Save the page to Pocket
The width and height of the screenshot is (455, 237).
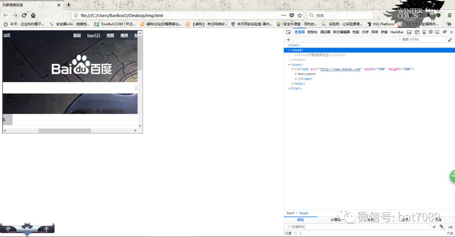292,16
